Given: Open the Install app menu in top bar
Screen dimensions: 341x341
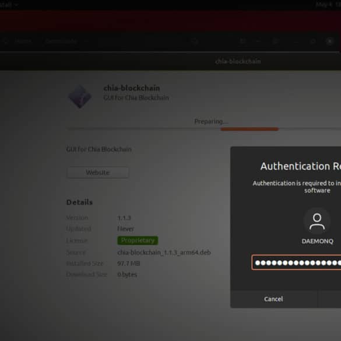Looking at the screenshot, I should (9, 5).
